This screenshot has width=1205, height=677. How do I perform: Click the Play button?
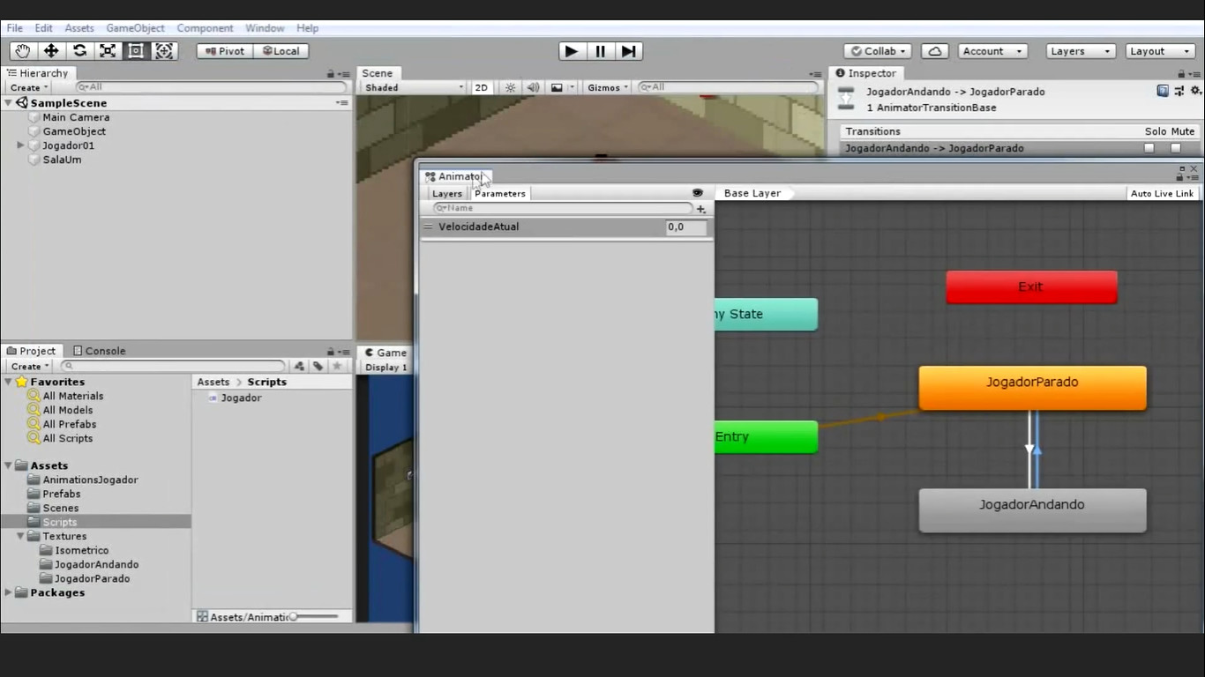(571, 51)
